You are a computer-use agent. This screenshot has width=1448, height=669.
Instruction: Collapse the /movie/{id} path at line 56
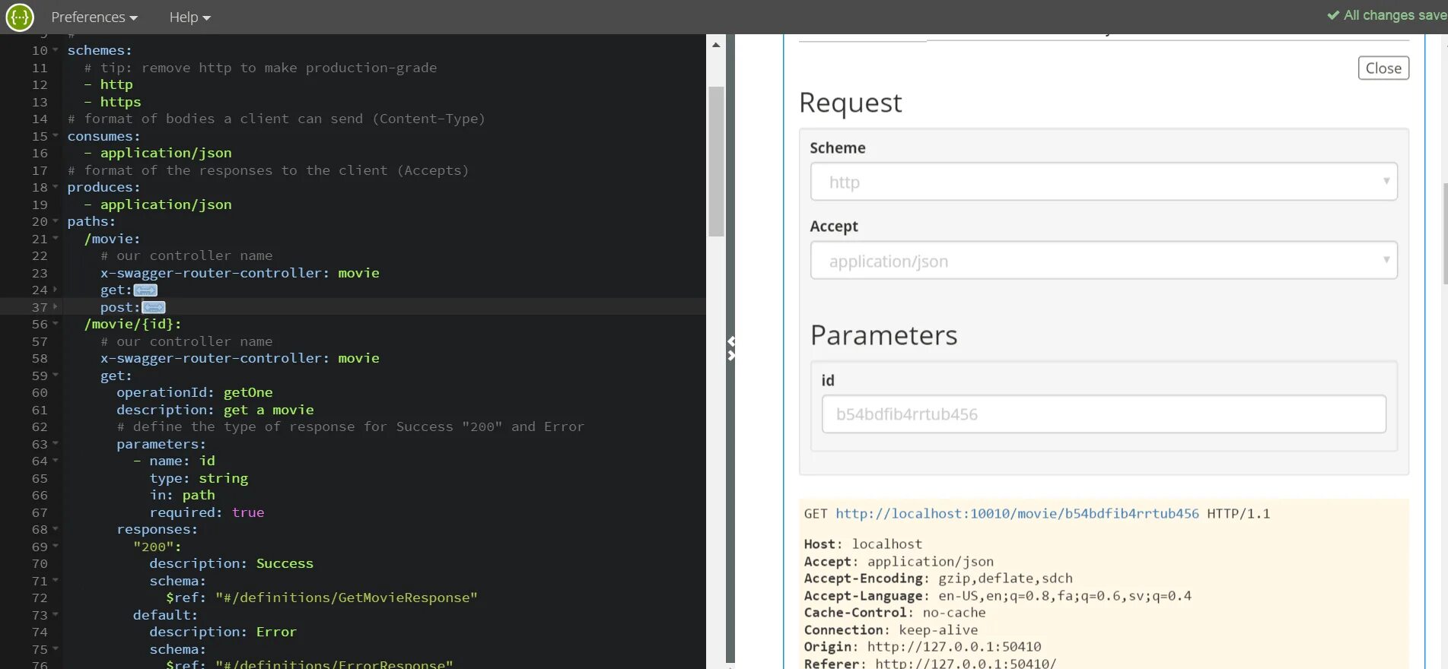(56, 324)
